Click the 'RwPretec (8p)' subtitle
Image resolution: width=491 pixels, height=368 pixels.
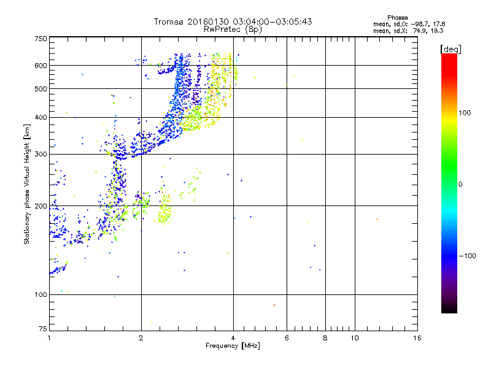tap(233, 29)
